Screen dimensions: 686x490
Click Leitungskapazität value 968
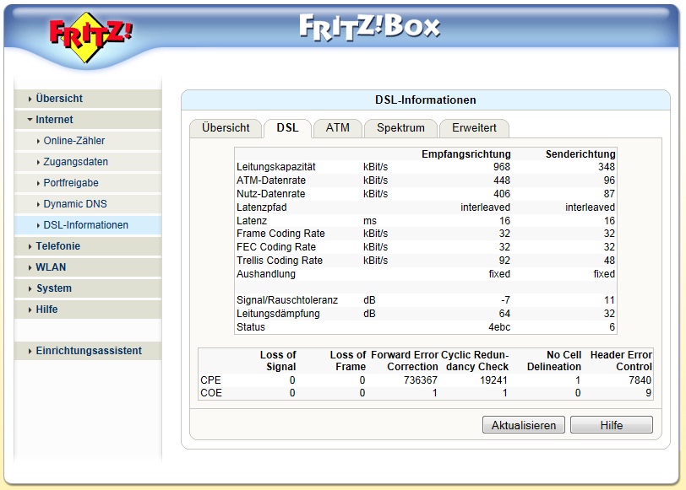point(502,167)
